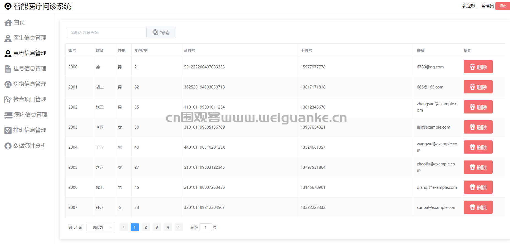Delete patient 徐一 with account 2000

pos(478,67)
